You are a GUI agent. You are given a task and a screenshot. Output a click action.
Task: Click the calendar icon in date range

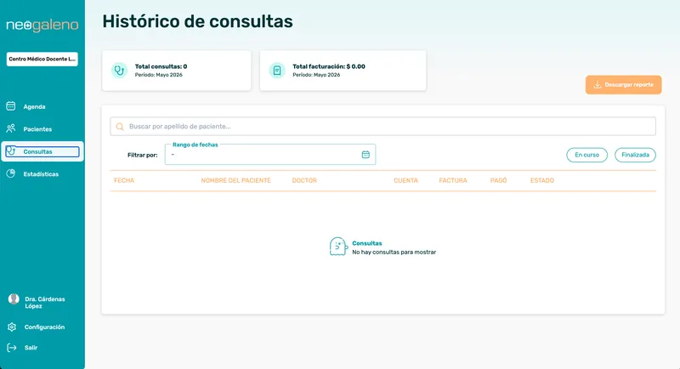(x=365, y=155)
